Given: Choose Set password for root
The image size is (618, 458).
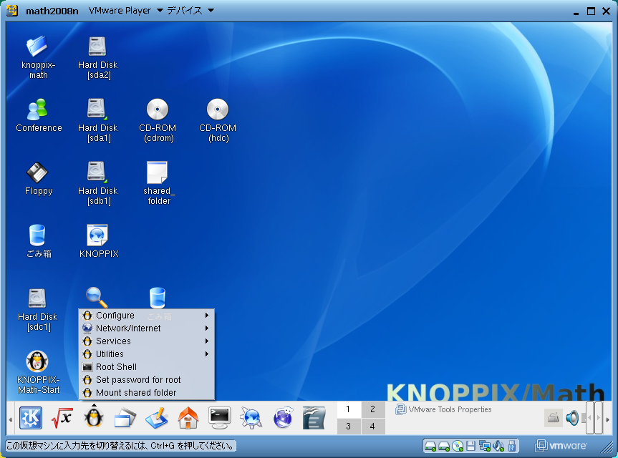Looking at the screenshot, I should pyautogui.click(x=147, y=380).
